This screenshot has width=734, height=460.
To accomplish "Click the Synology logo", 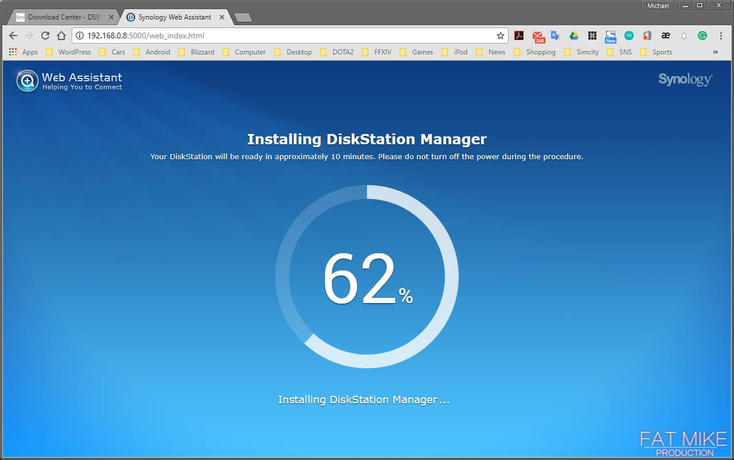I will click(x=685, y=80).
